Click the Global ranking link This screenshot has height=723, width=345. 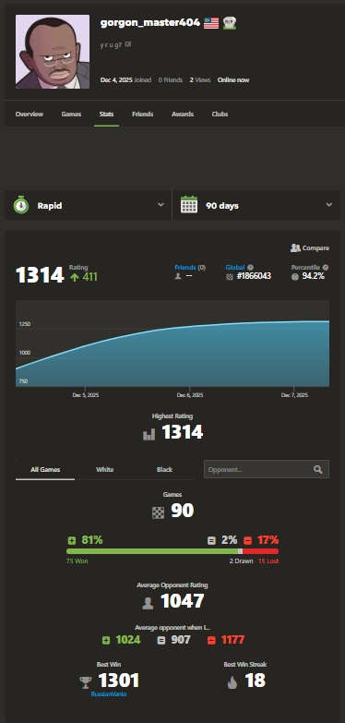(x=235, y=267)
